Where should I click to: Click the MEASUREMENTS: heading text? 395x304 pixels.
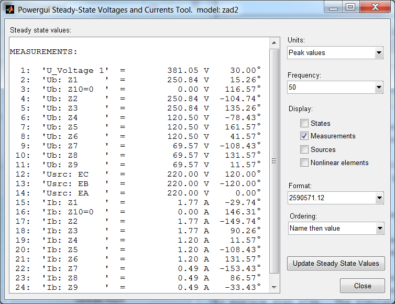pos(43,52)
